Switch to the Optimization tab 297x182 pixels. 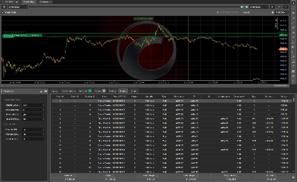(45, 2)
